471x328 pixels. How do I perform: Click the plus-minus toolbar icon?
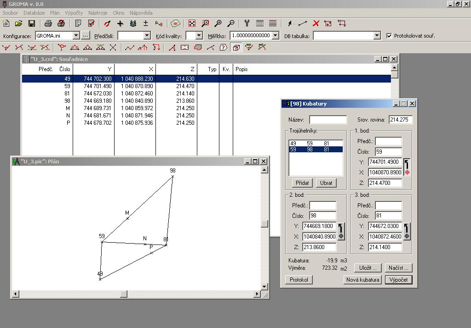pyautogui.click(x=146, y=23)
